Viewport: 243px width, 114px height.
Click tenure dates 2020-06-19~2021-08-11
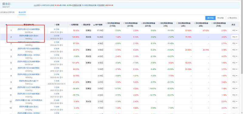56,84
